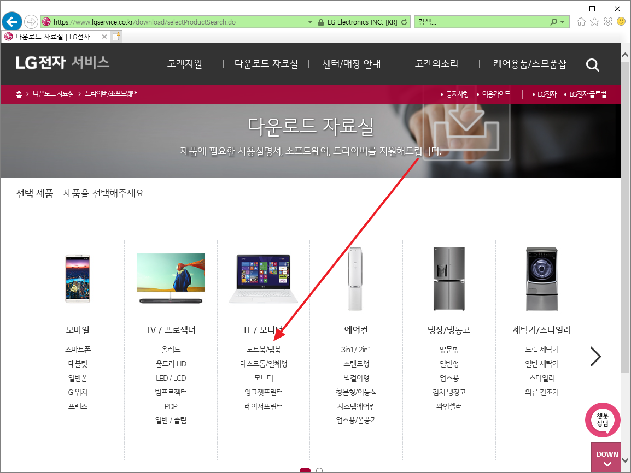The width and height of the screenshot is (631, 473).
Task: Click the lock security icon in address bar
Action: coord(321,22)
